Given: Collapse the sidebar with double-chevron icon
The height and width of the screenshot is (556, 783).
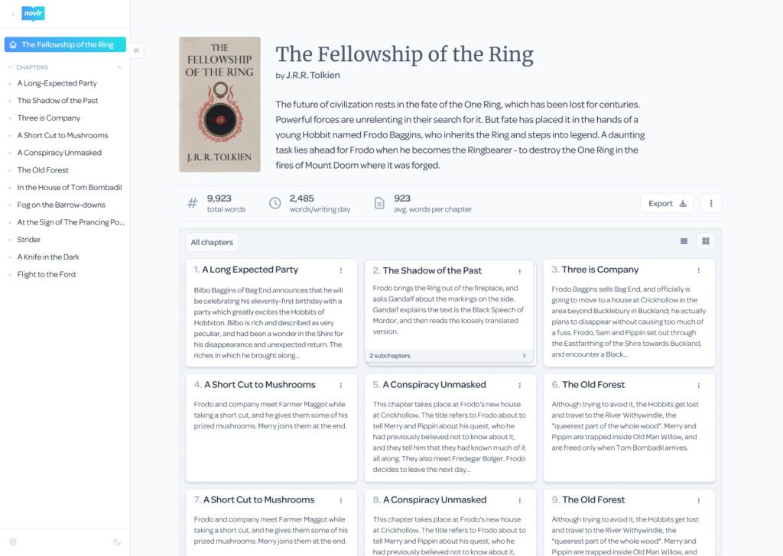Looking at the screenshot, I should [x=136, y=50].
